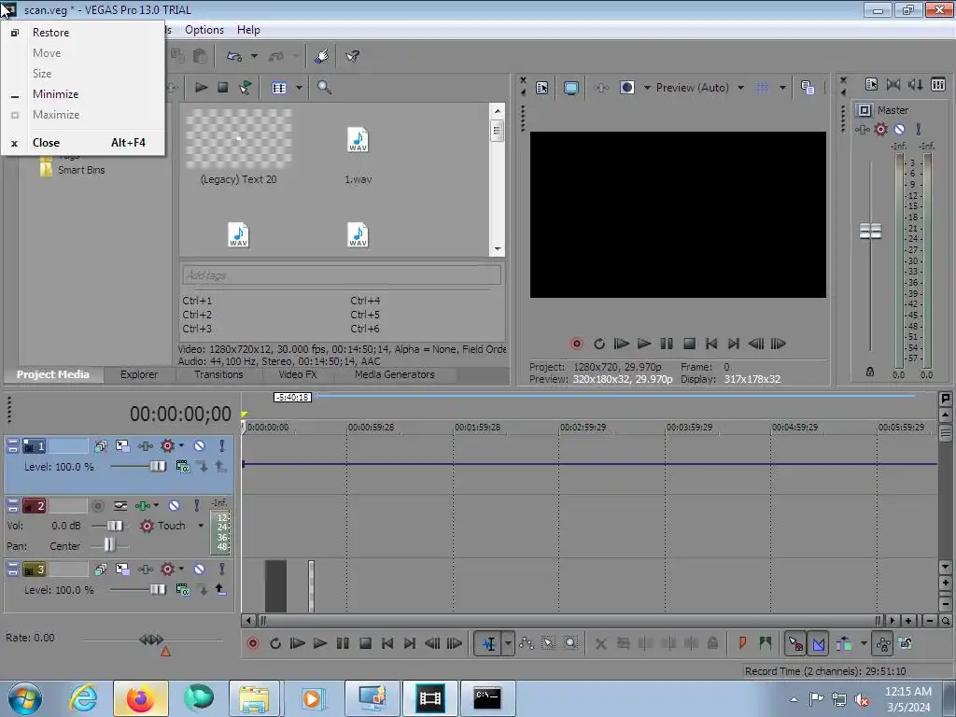Copy snapshot to clipboard icon
The width and height of the screenshot is (956, 717).
(808, 88)
